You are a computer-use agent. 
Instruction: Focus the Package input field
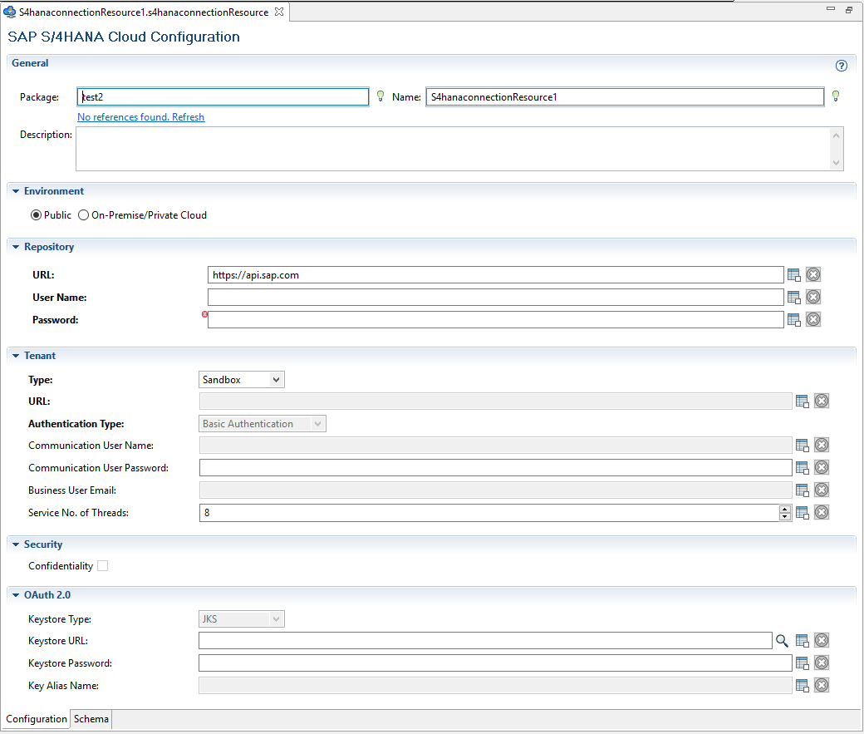223,97
